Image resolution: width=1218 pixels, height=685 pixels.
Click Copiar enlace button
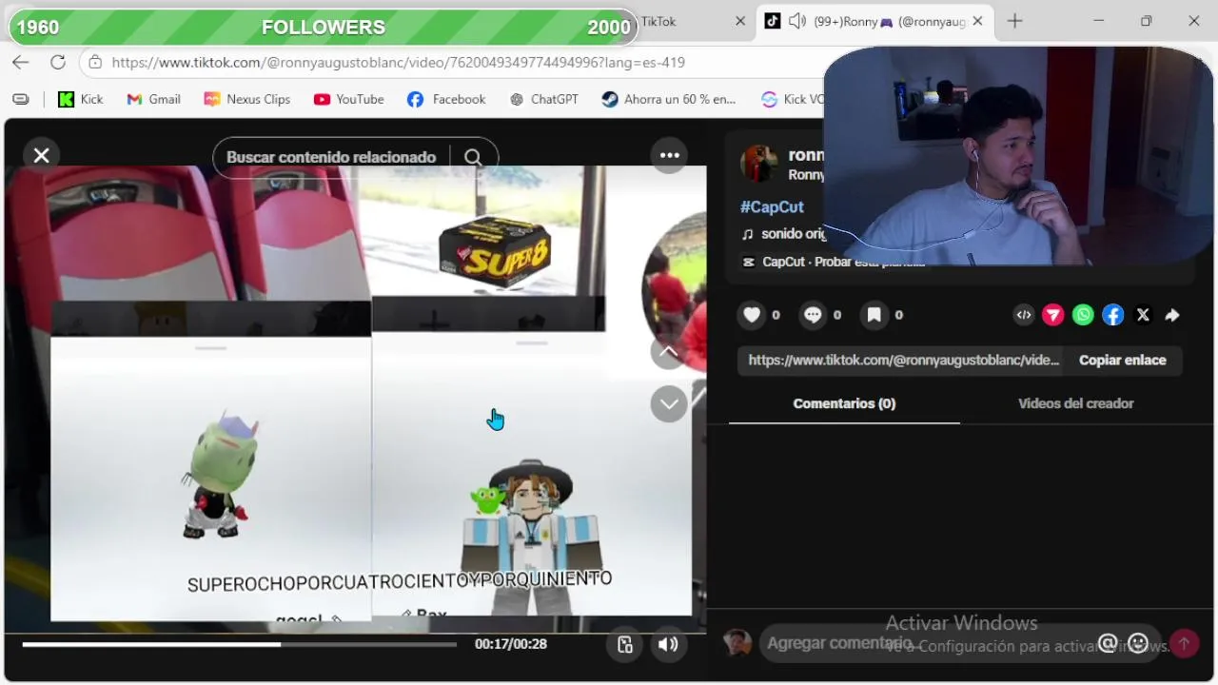(x=1122, y=361)
